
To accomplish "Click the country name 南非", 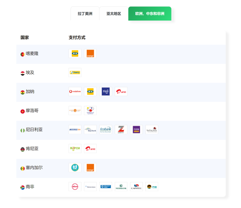I will pyautogui.click(x=30, y=187).
